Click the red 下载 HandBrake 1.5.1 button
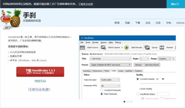Viewport: 185px width, 108px height. [x=40, y=72]
